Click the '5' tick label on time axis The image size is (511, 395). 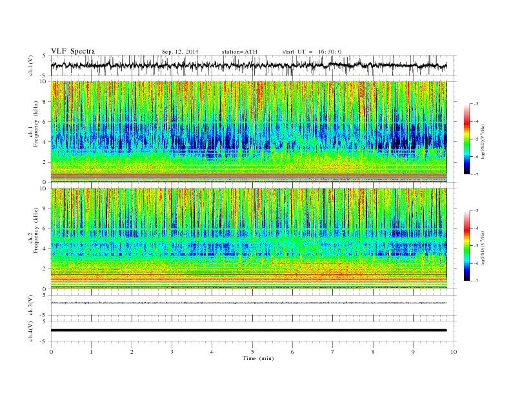[252, 352]
